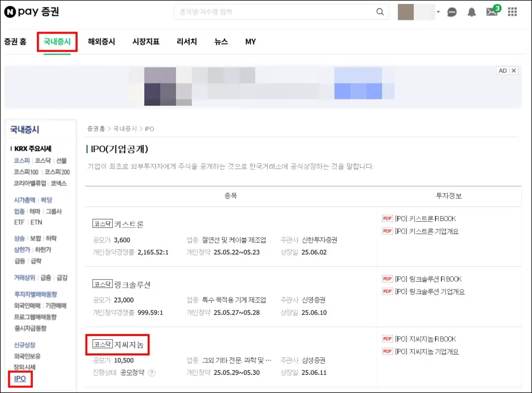Open 신규상장 sidebar link
The image size is (532, 393).
24,345
